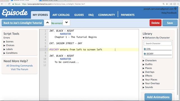Open the MY STORIES tab
The width and height of the screenshot is (180, 101).
tap(40, 15)
